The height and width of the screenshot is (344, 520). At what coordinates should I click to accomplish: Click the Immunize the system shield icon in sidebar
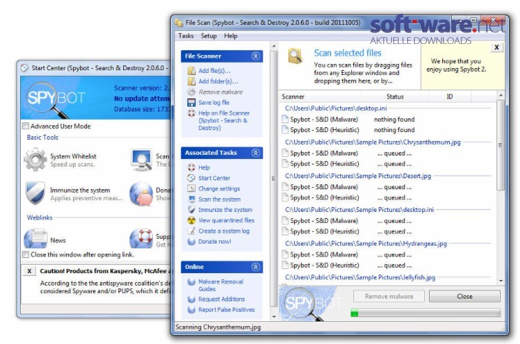pos(191,210)
